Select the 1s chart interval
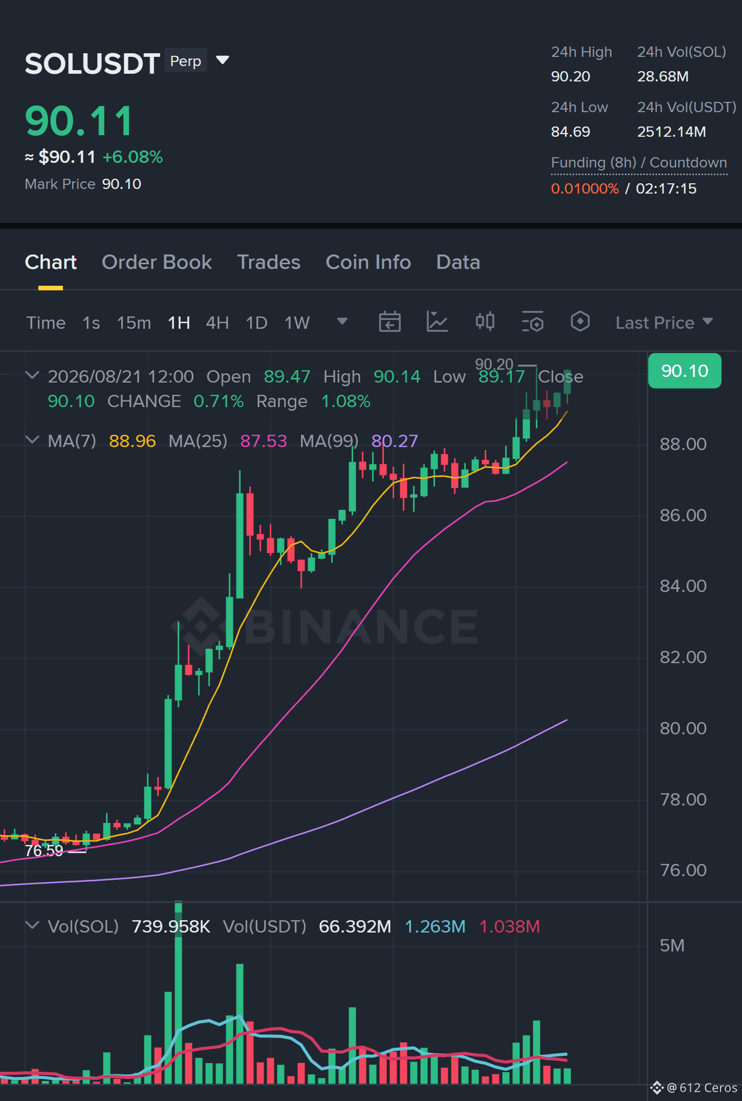This screenshot has height=1101, width=742. [91, 323]
